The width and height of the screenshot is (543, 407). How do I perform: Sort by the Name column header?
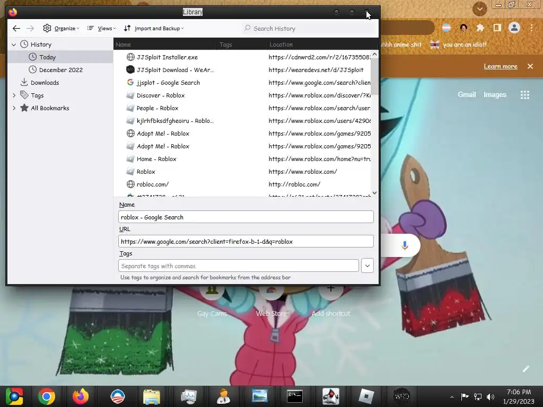pyautogui.click(x=165, y=45)
